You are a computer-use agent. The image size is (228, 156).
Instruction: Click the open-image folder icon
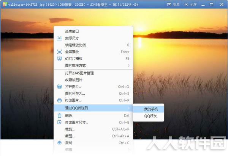tap(60, 87)
